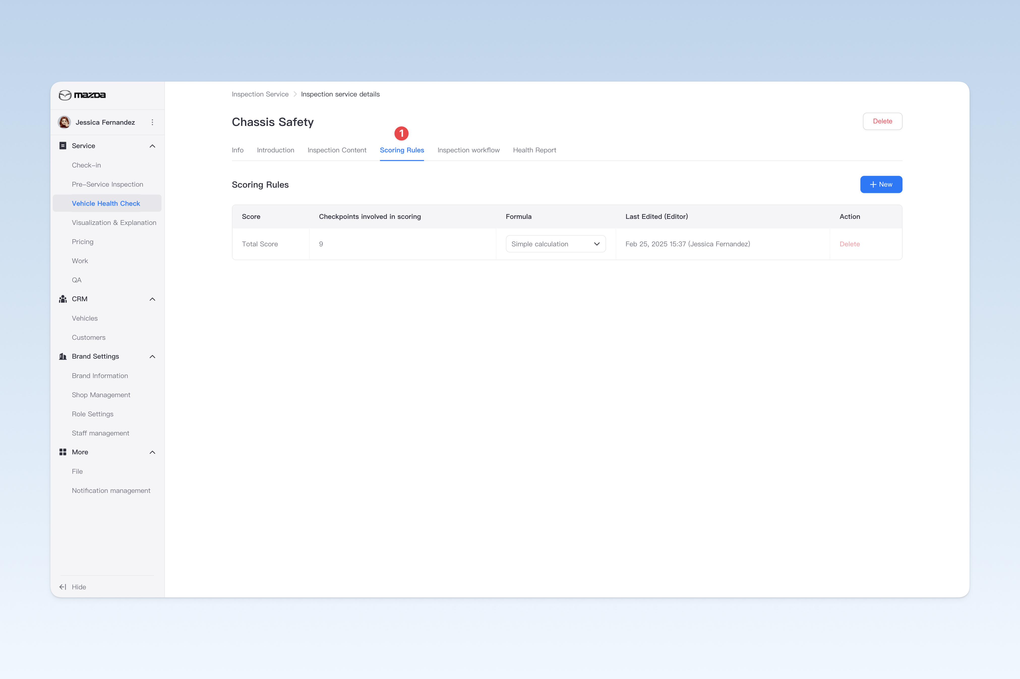The image size is (1020, 679).
Task: Open Notification management
Action: point(111,491)
